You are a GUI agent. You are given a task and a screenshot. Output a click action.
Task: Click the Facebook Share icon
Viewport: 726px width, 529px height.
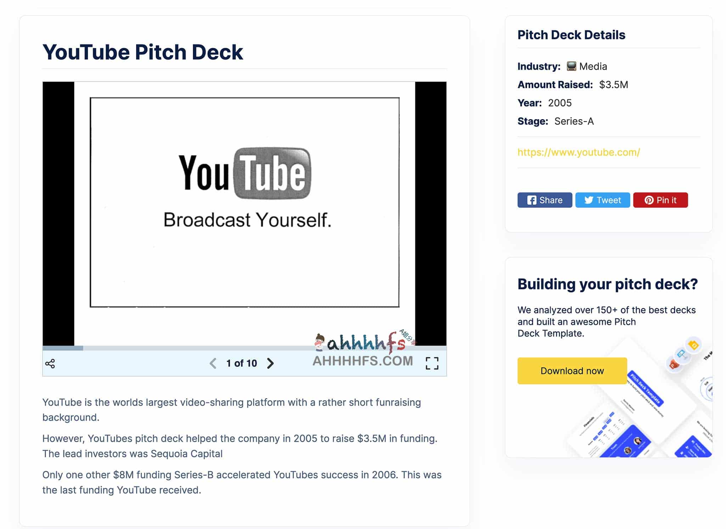pyautogui.click(x=544, y=200)
